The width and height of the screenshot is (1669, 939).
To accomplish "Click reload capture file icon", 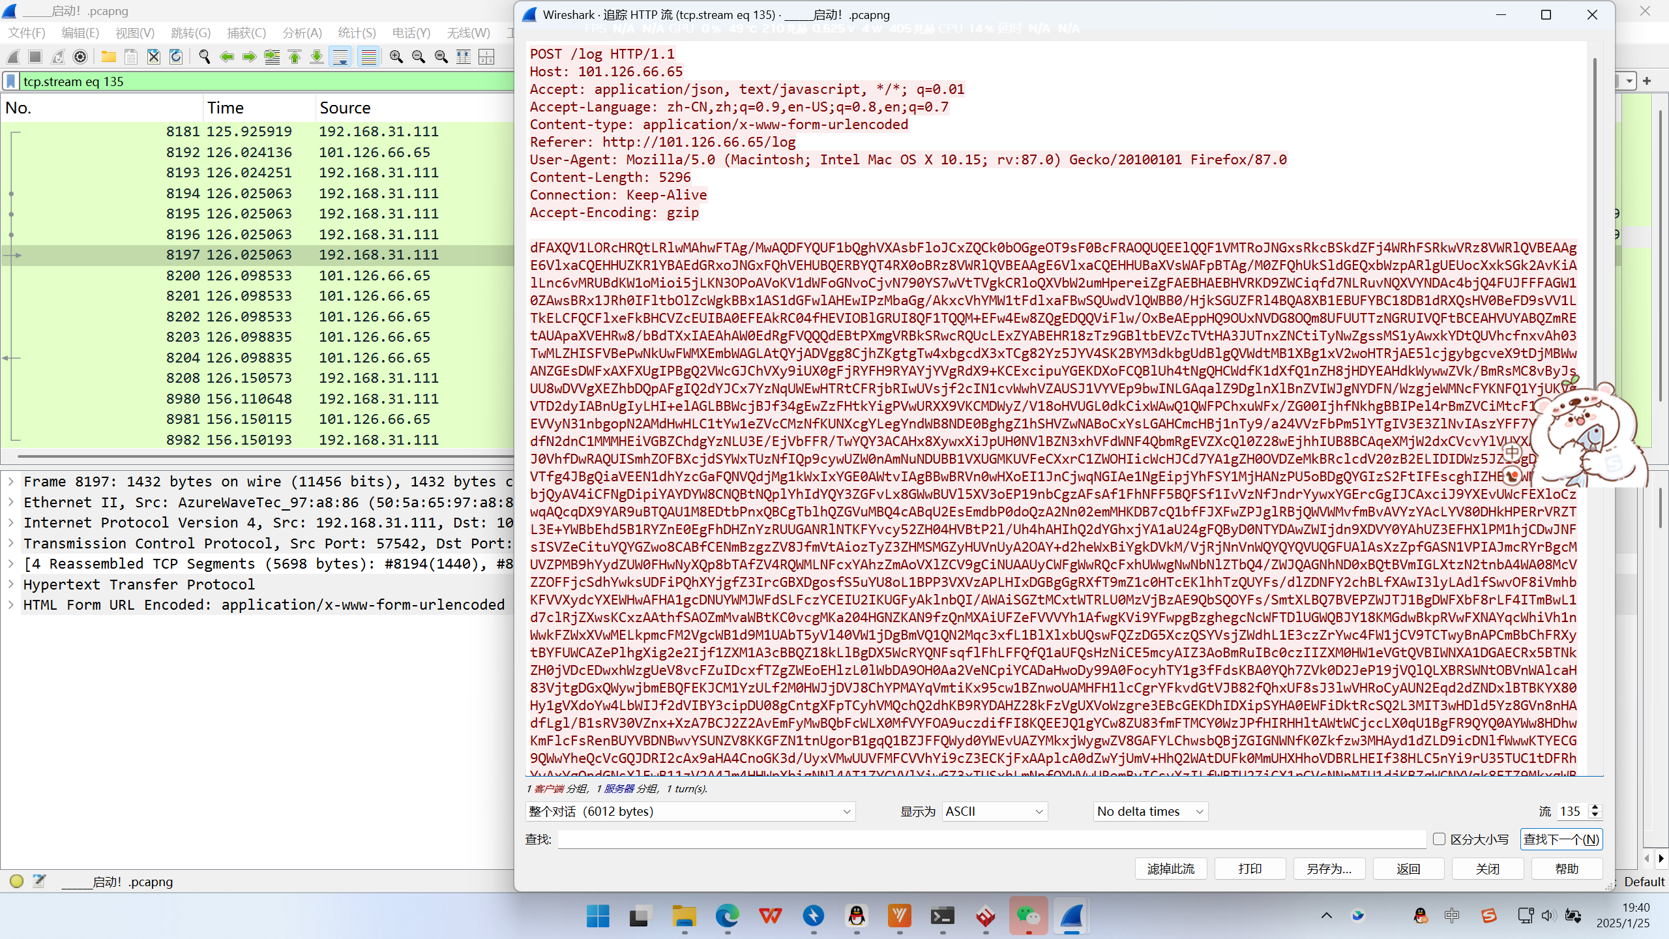I will pos(176,57).
